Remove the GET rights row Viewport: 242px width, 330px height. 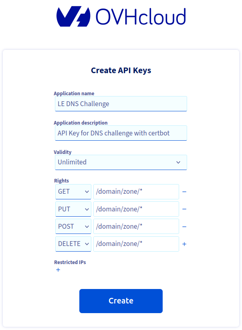184,192
